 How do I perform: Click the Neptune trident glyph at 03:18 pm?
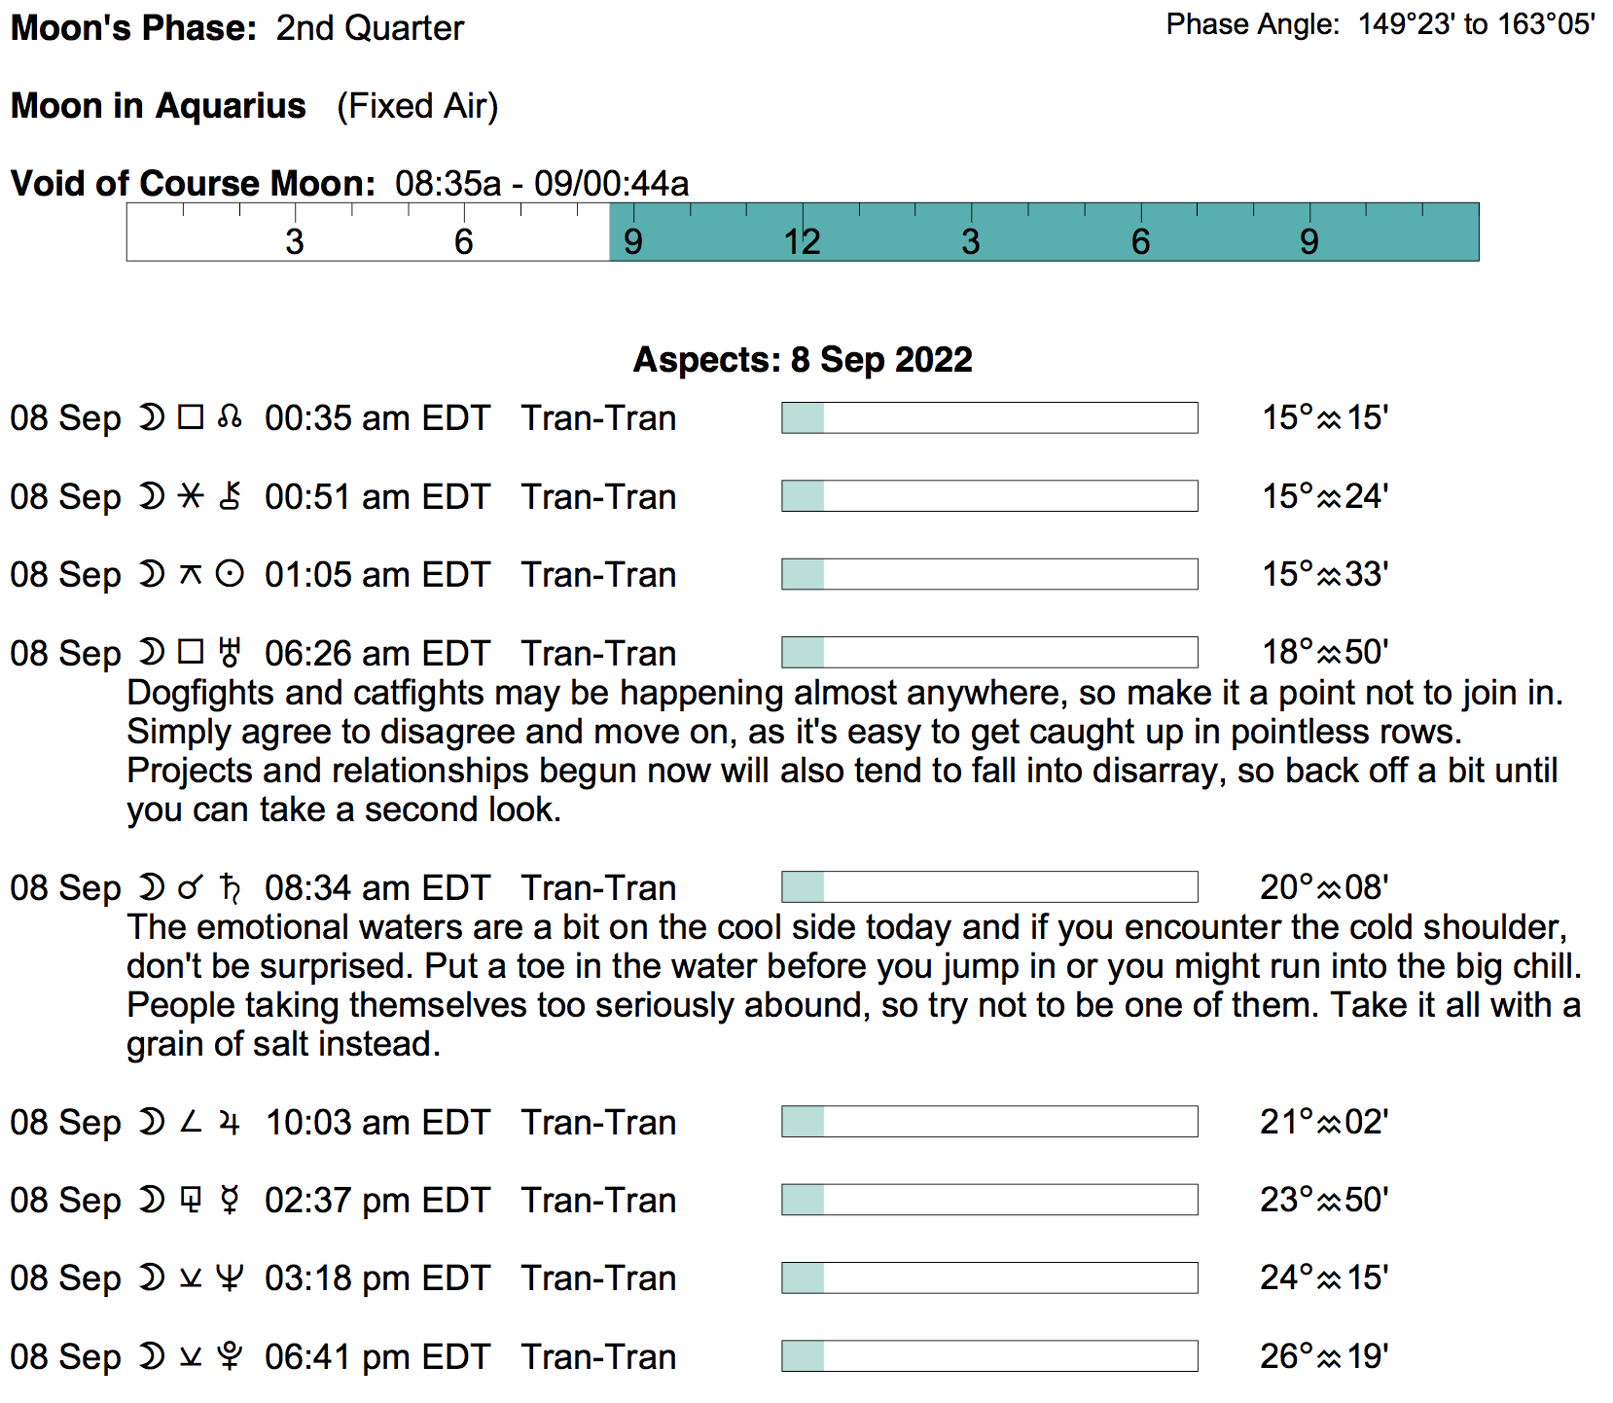(230, 1277)
